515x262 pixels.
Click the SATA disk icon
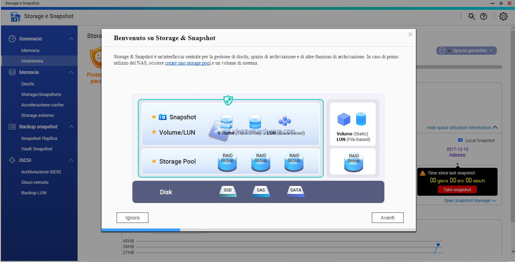296,191
